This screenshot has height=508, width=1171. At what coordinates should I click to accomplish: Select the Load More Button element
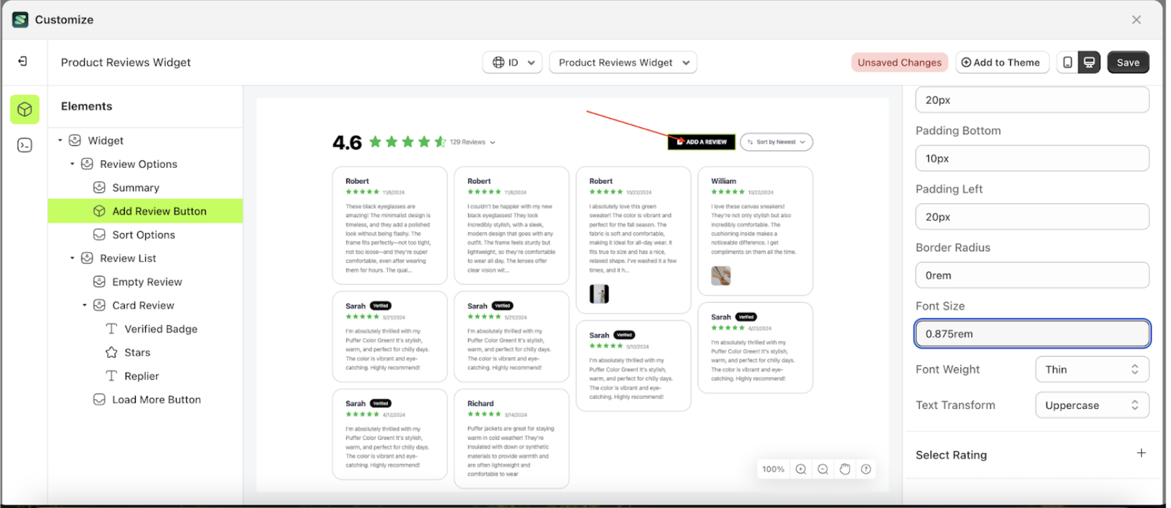coord(156,399)
